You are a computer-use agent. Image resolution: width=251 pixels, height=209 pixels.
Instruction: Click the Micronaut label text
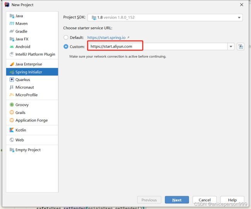[25, 87]
